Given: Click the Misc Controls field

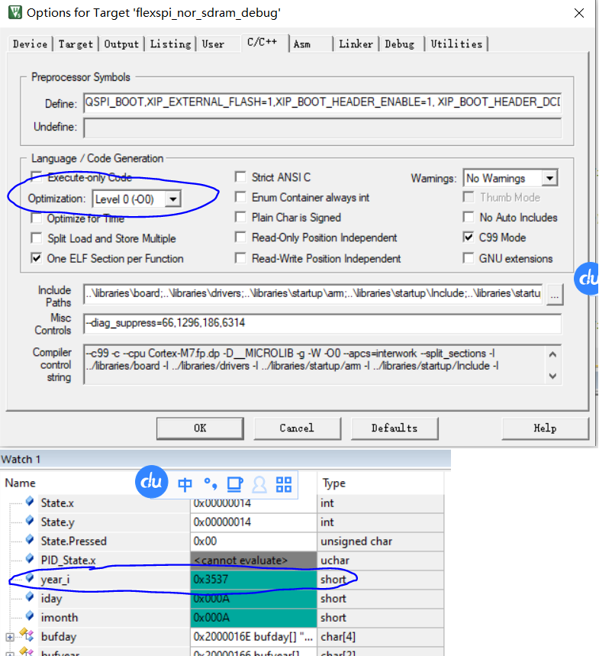Looking at the screenshot, I should [x=322, y=323].
